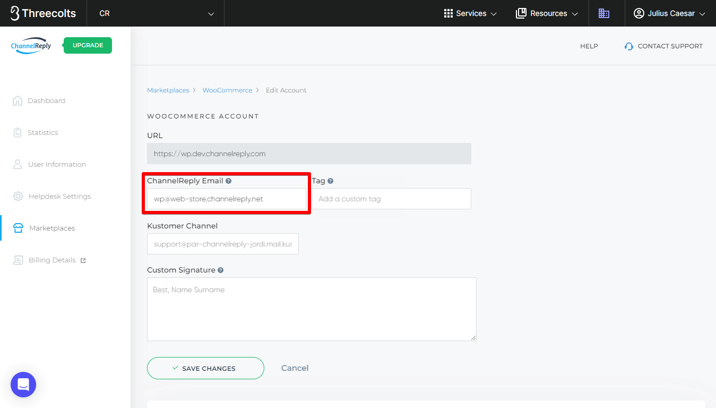Click the Marketplaces store icon
The width and height of the screenshot is (716, 408).
point(18,228)
